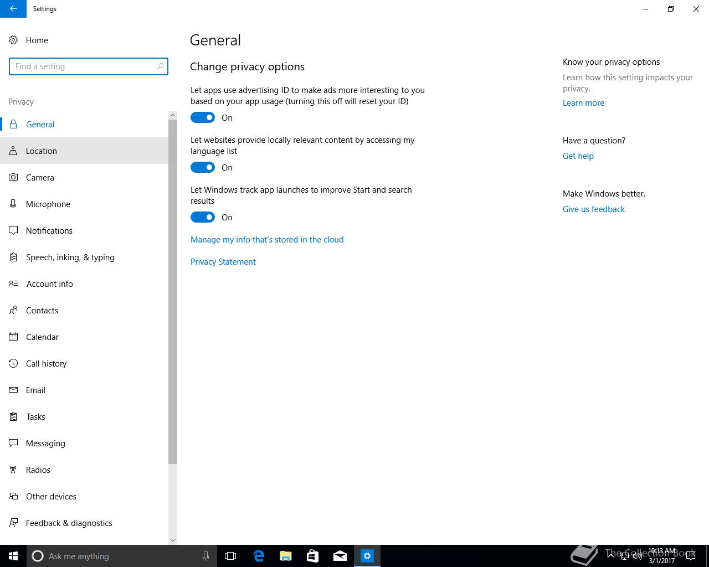709x567 pixels.
Task: Open Messaging privacy settings
Action: click(84, 443)
